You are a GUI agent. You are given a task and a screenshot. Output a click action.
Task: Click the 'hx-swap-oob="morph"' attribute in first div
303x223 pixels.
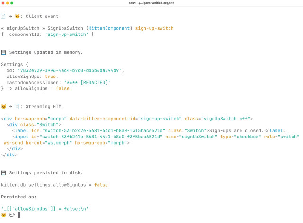41,119
